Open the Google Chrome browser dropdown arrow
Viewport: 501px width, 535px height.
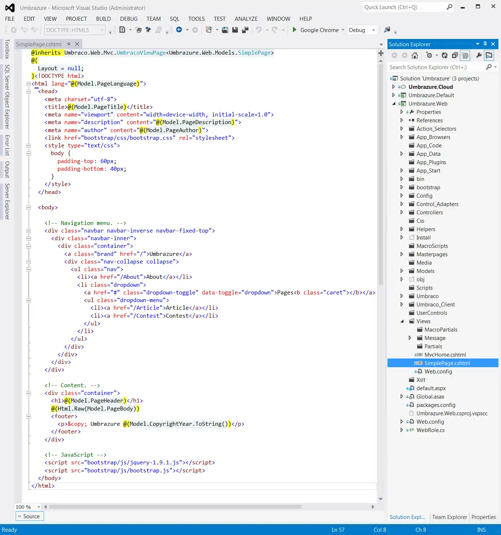point(343,30)
